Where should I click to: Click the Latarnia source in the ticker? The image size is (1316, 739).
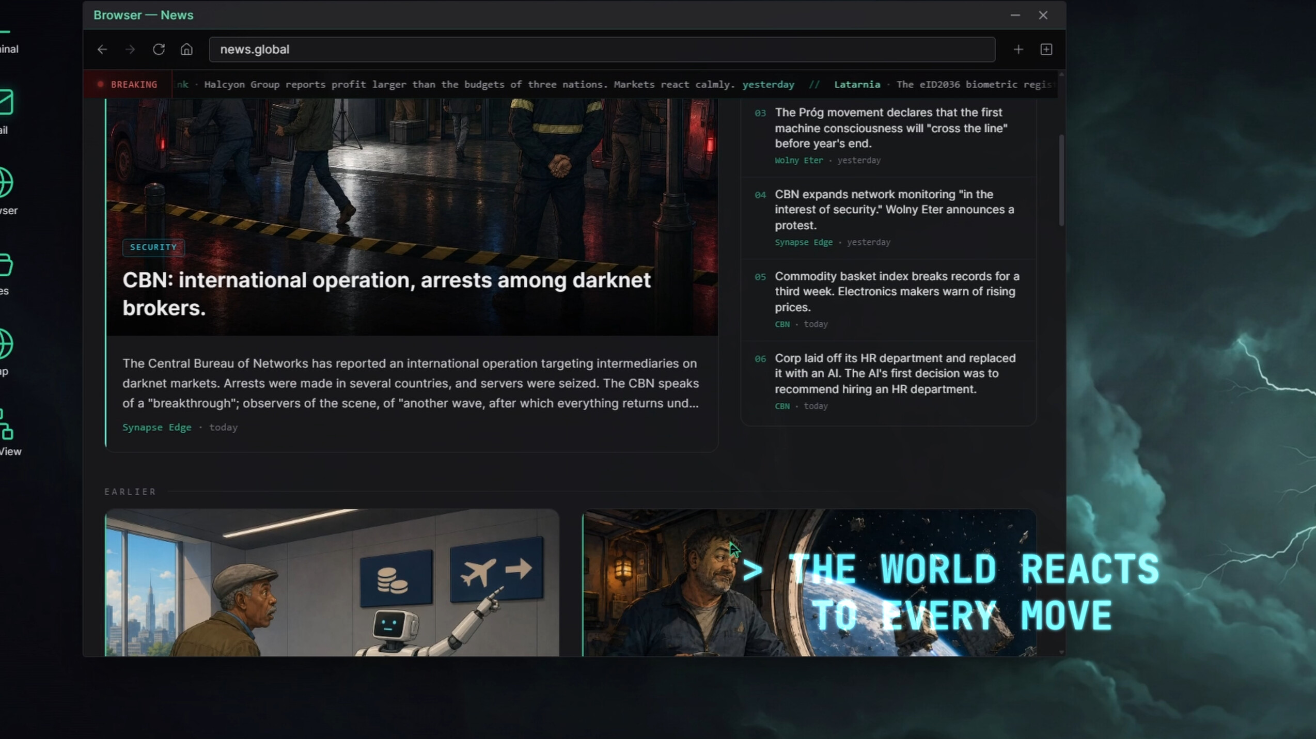857,85
